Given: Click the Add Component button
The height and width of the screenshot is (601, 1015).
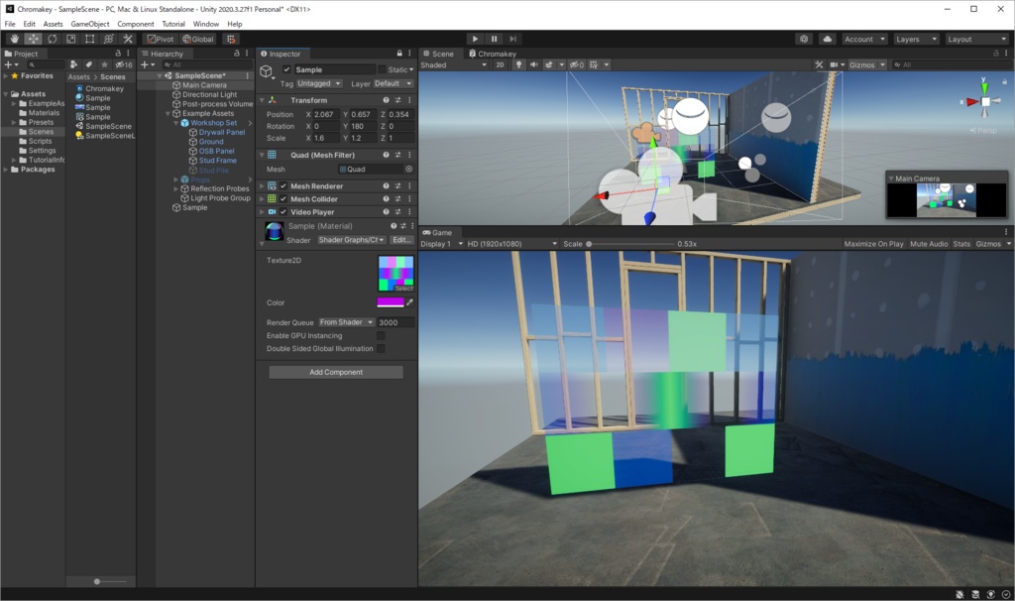Looking at the screenshot, I should [x=335, y=371].
